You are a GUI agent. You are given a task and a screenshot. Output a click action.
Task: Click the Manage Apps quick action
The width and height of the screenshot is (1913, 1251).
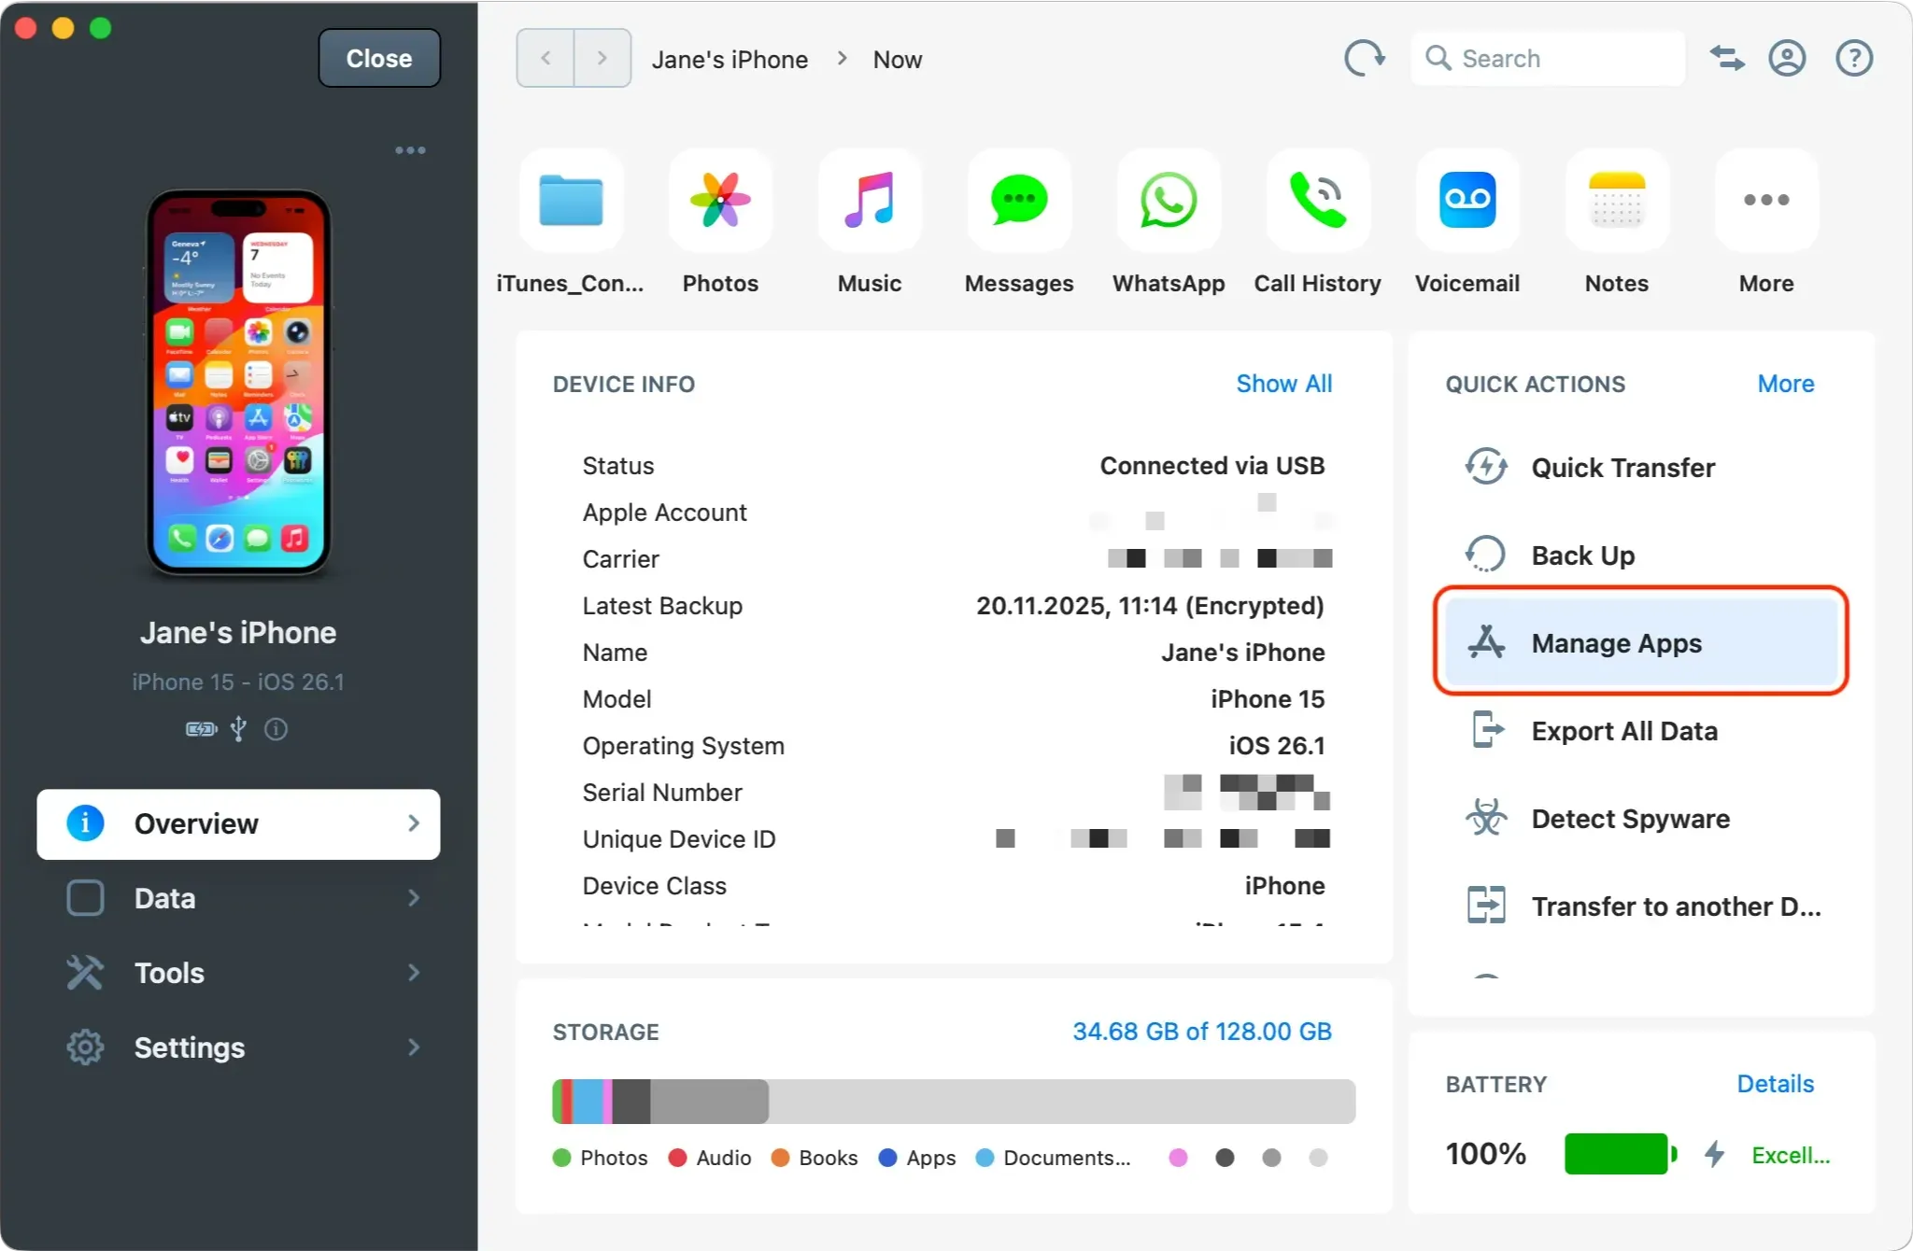click(1616, 642)
